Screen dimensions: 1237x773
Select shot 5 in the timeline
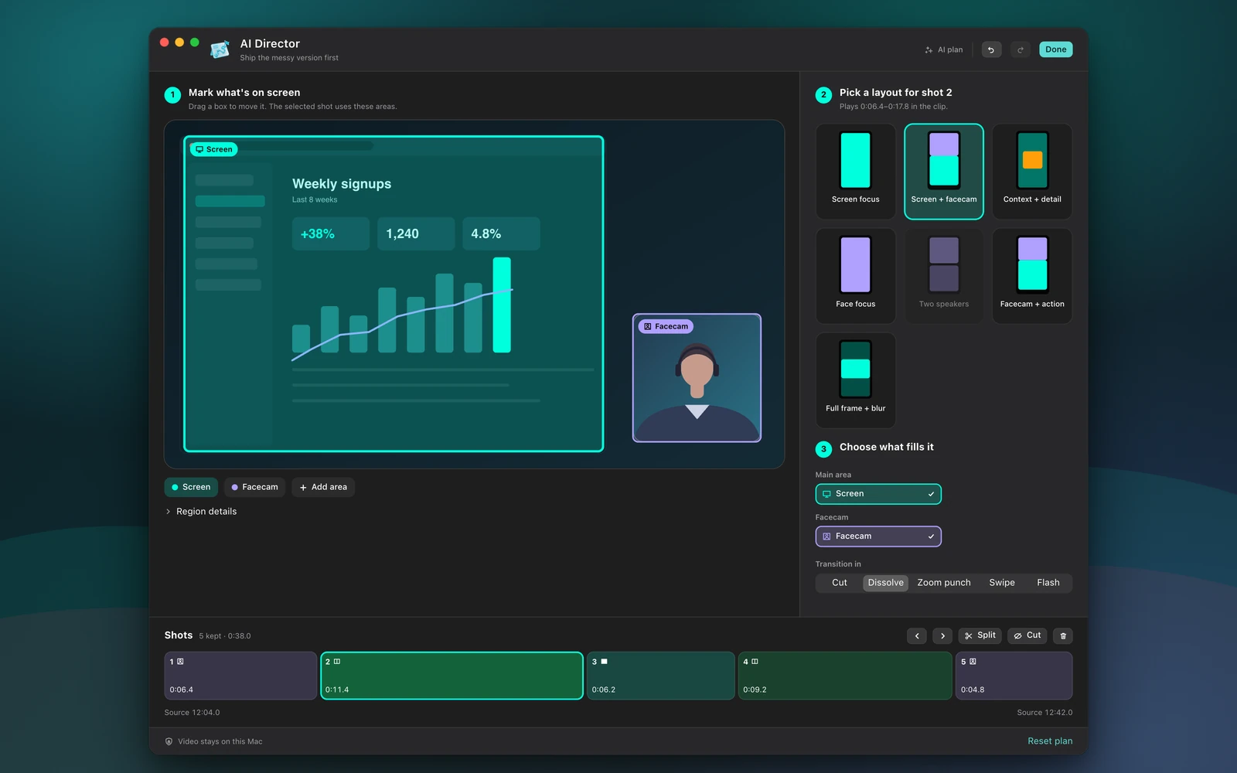coord(1014,676)
